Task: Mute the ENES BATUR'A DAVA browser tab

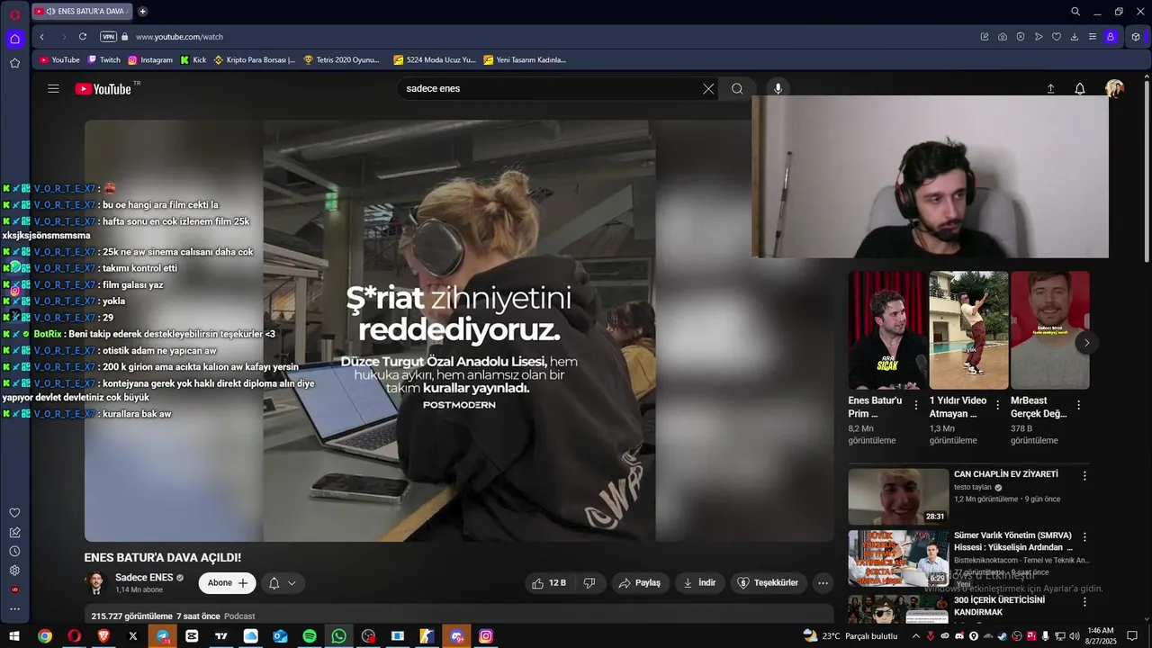Action: click(50, 11)
